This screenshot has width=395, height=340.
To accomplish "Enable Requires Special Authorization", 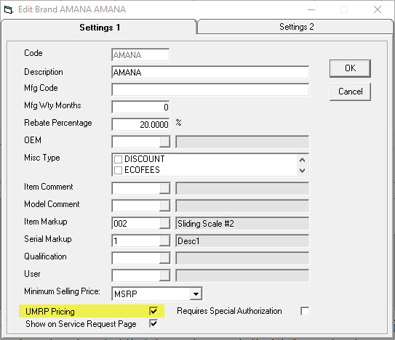I will (x=305, y=311).
